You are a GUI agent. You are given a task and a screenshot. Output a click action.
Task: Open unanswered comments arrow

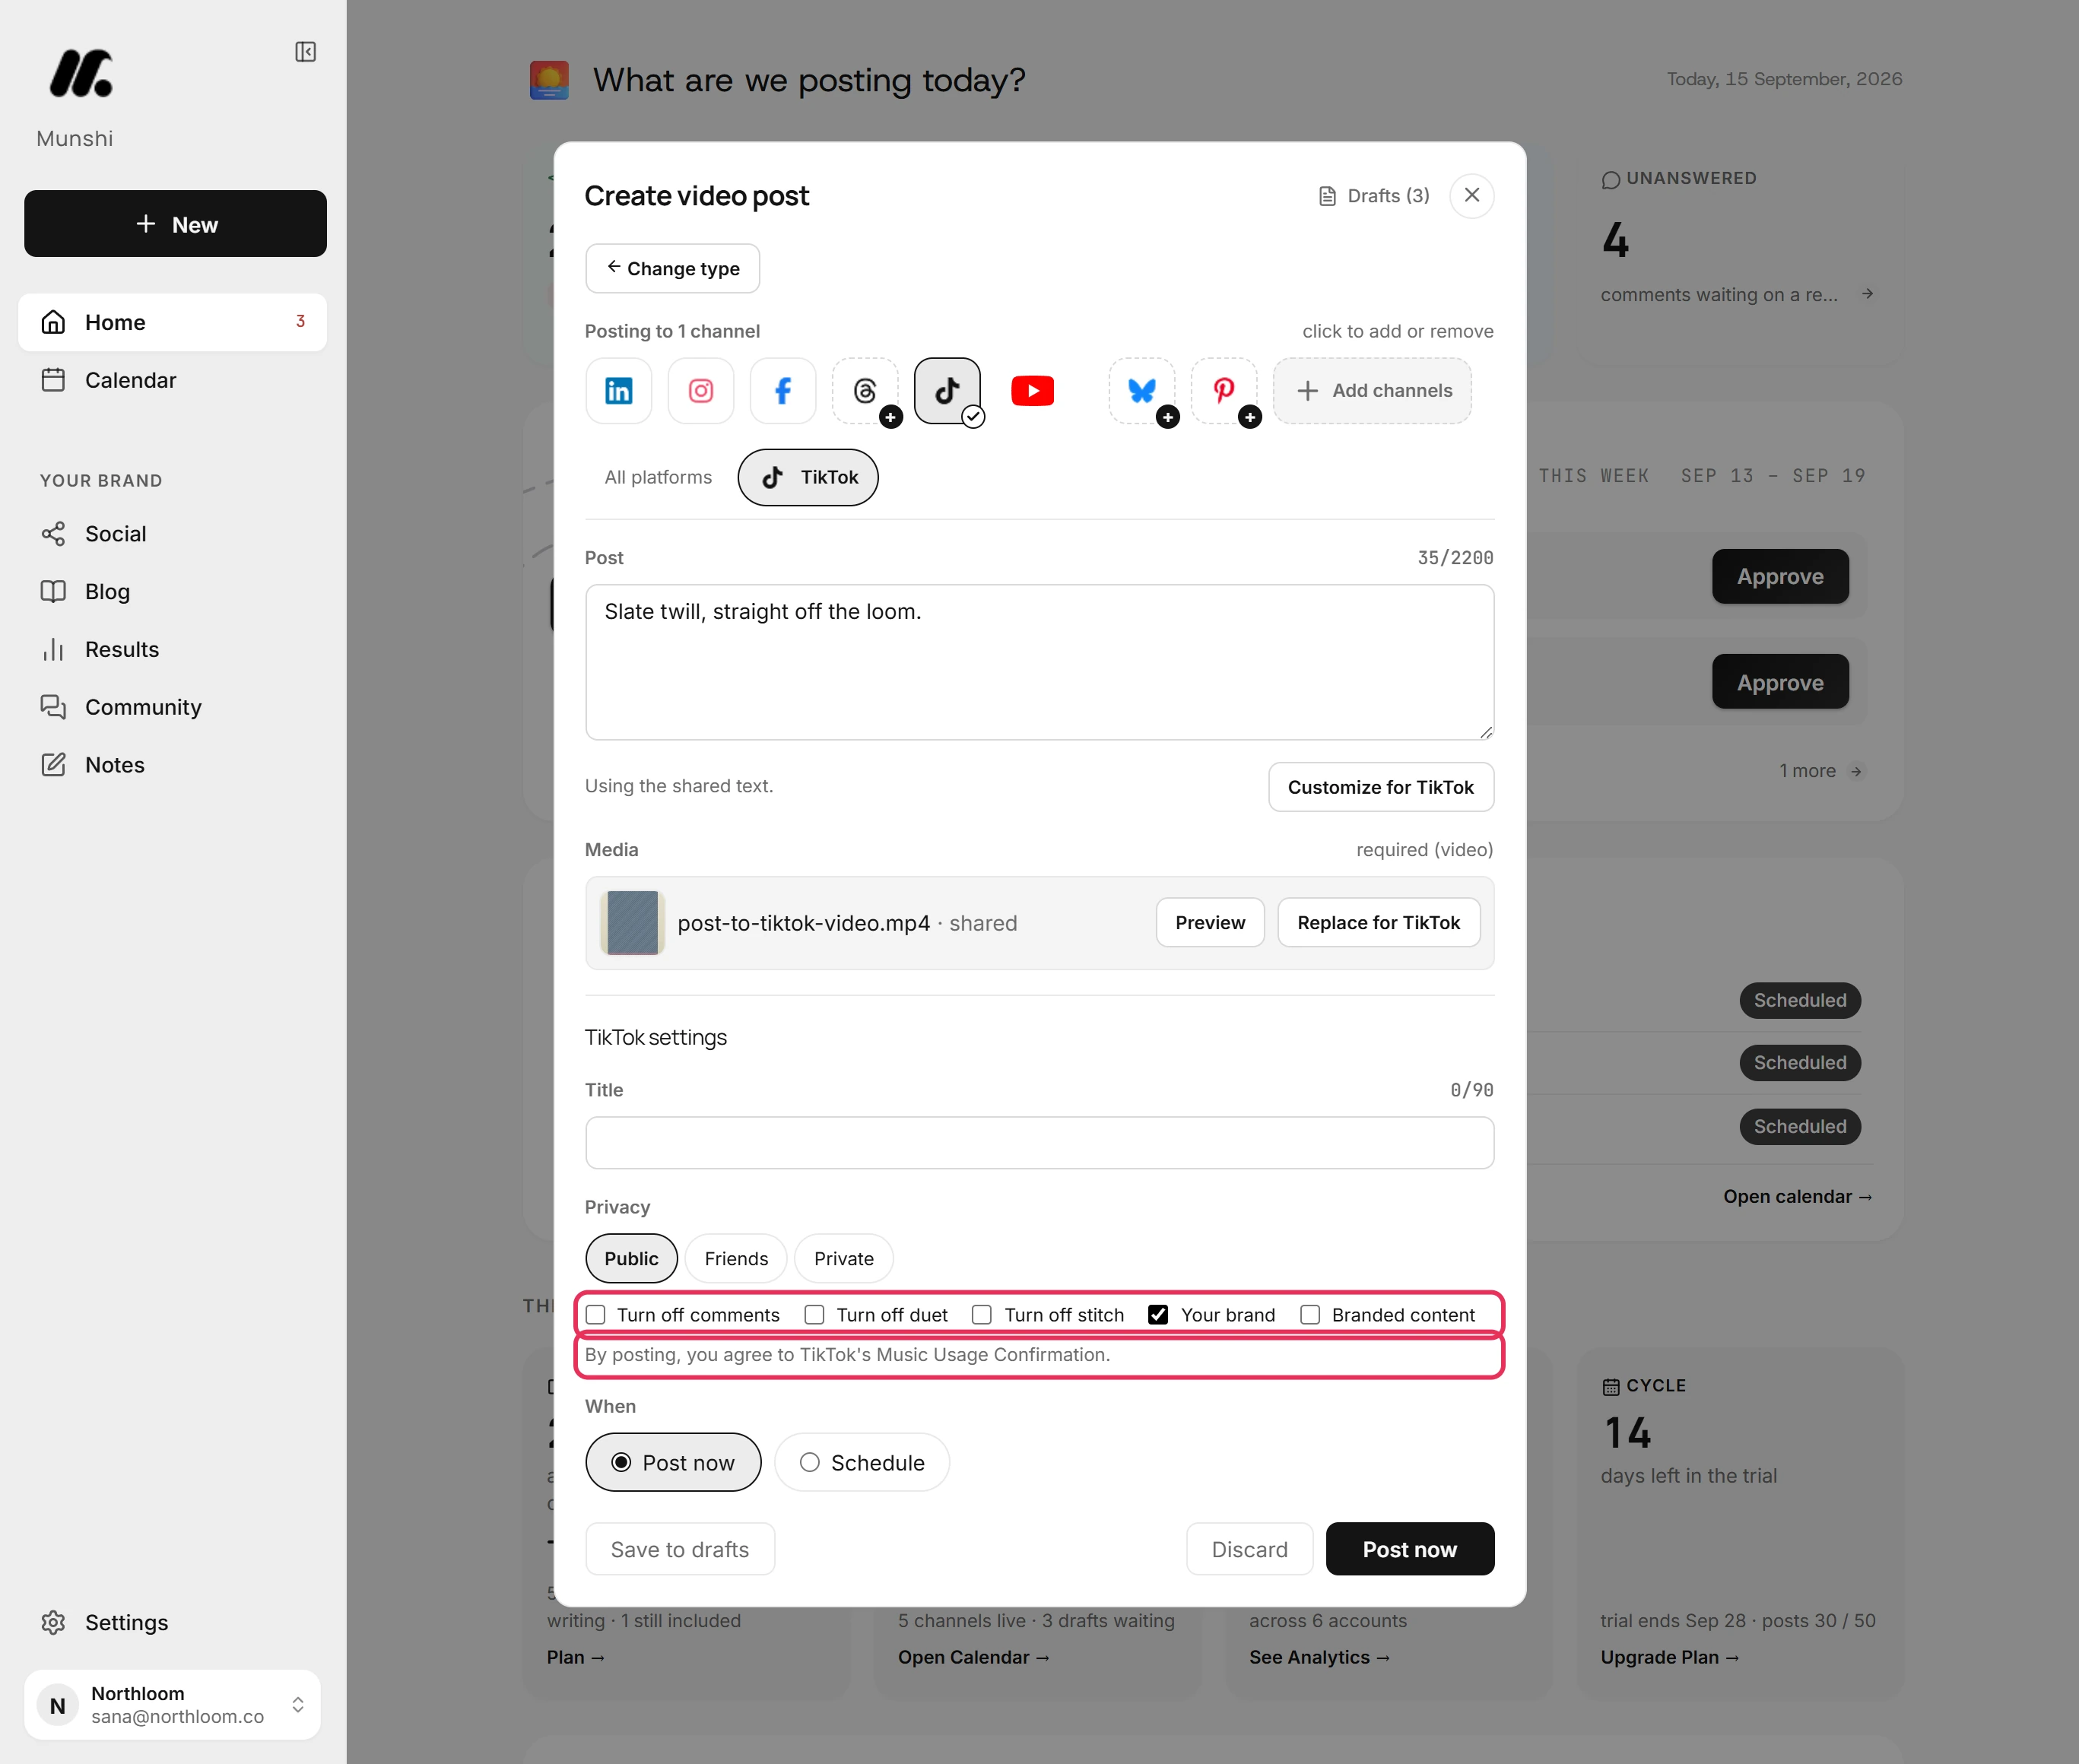[1867, 294]
